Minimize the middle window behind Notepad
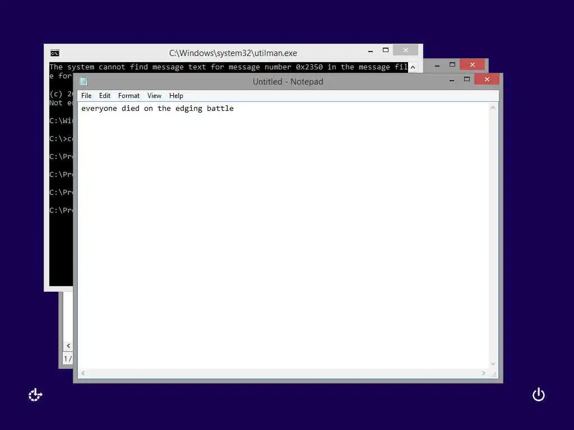This screenshot has width=574, height=430. [437, 66]
